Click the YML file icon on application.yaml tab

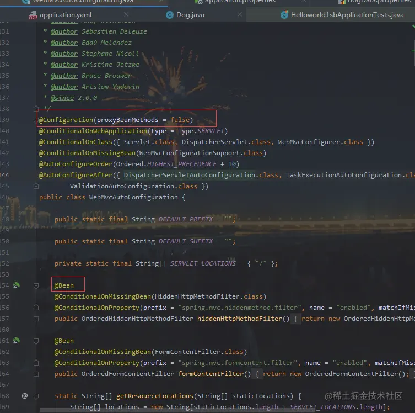point(33,15)
